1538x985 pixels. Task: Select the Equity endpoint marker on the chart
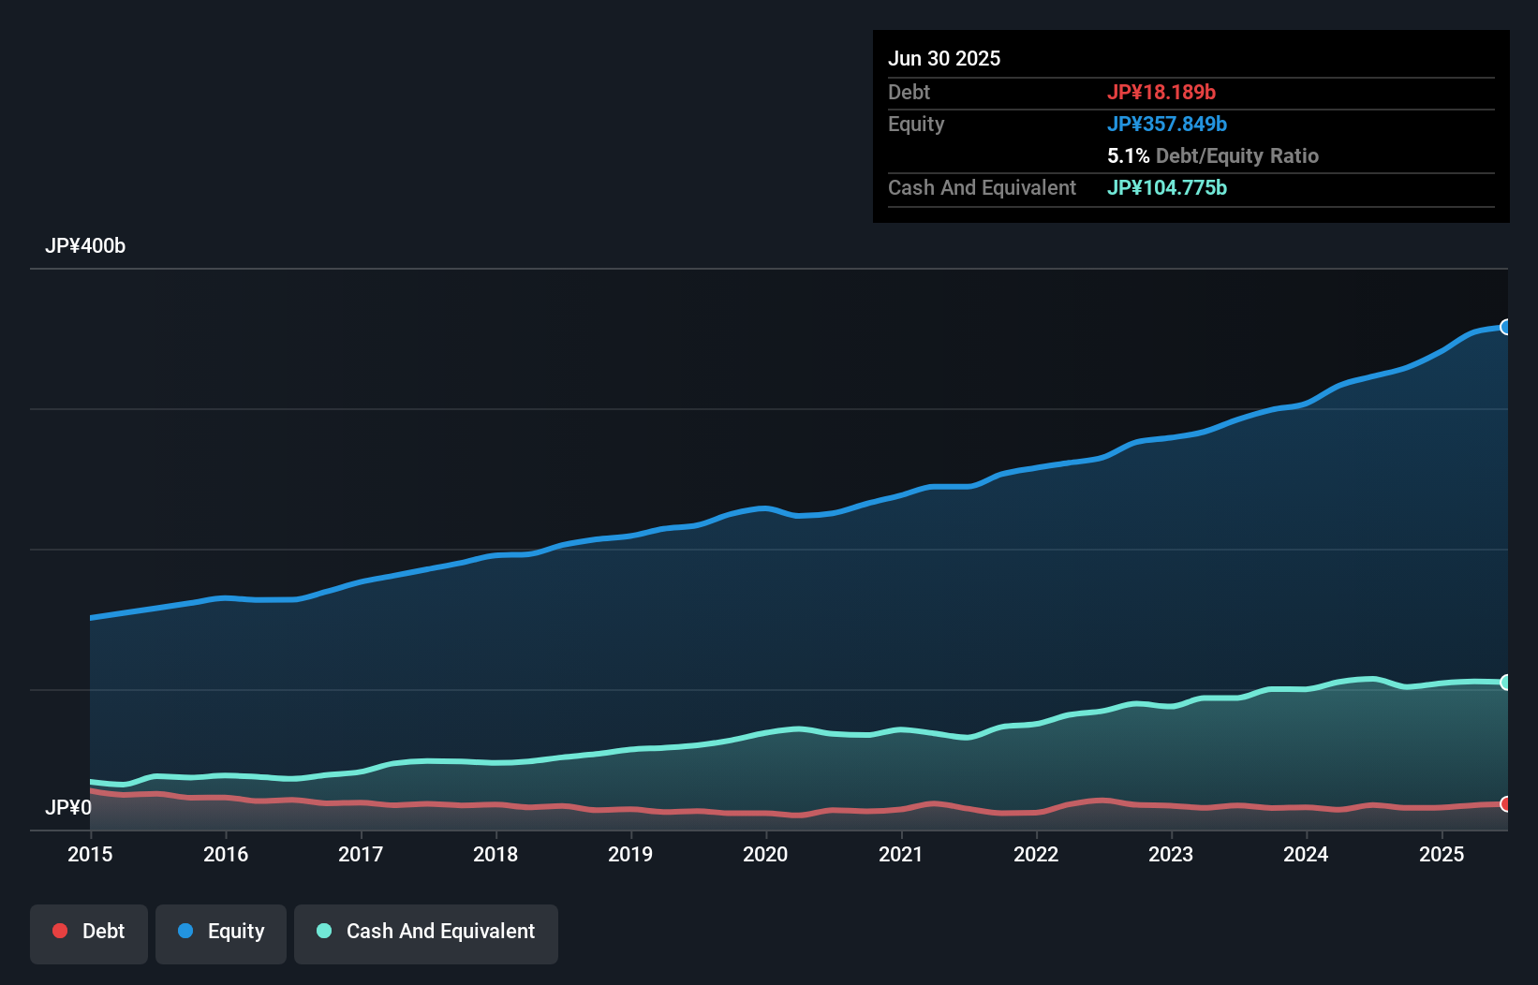coord(1504,327)
